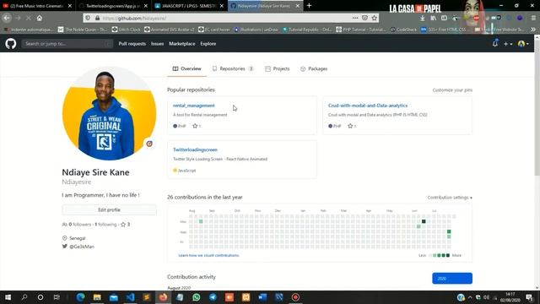Open Microsoft Word from the taskbar
This screenshot has height=304, width=540.
click(262, 297)
